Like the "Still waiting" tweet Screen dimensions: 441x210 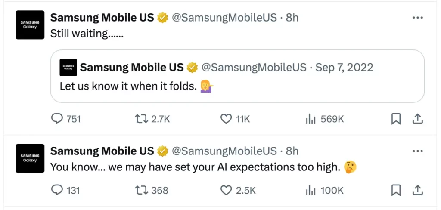point(235,119)
